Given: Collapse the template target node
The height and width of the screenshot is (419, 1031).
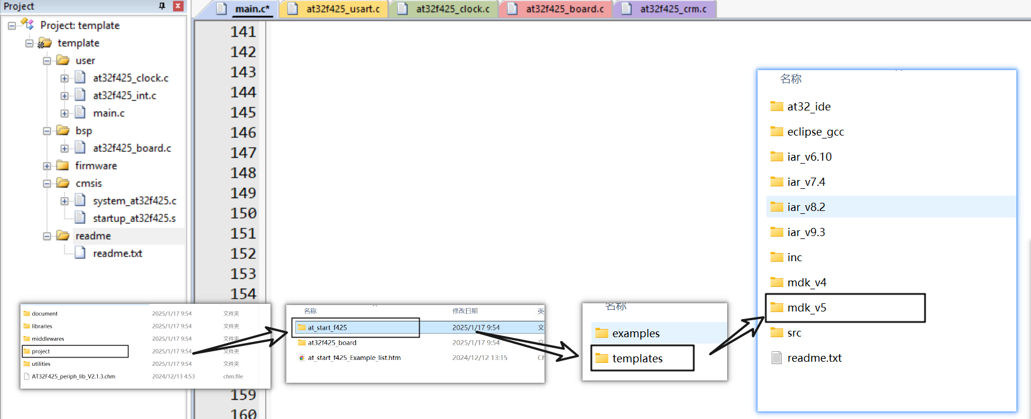Looking at the screenshot, I should tap(29, 43).
